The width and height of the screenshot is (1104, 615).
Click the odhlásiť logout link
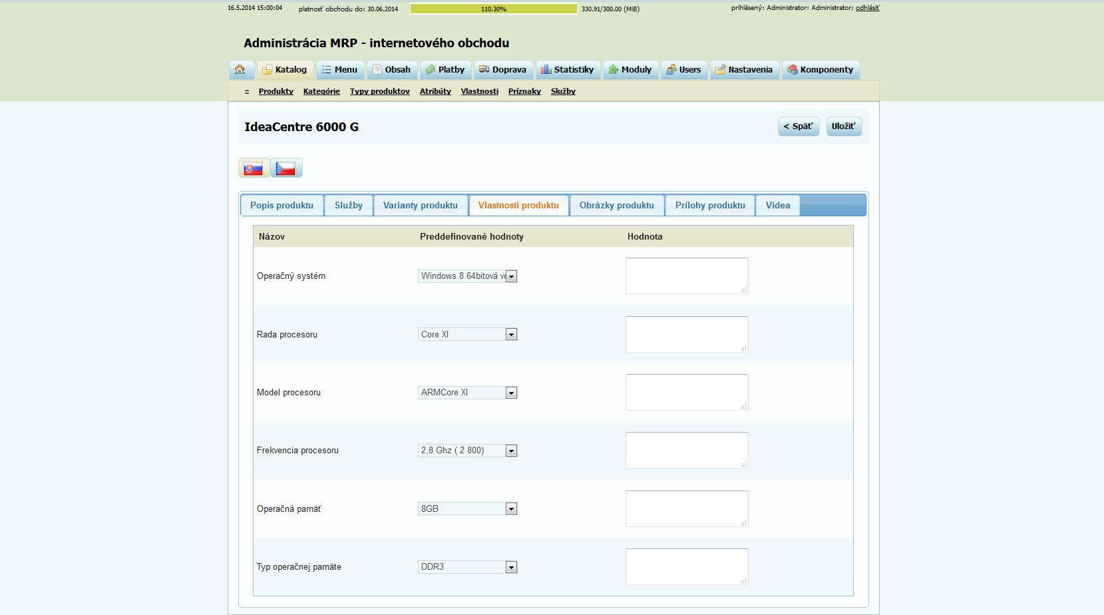867,8
